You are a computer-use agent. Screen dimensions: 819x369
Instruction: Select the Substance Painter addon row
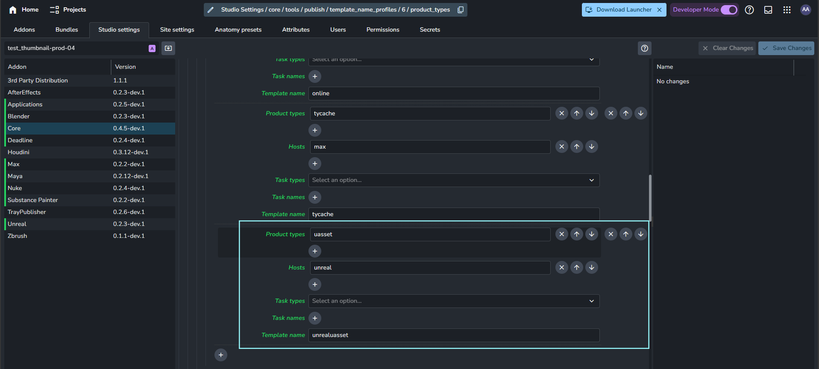tap(90, 200)
